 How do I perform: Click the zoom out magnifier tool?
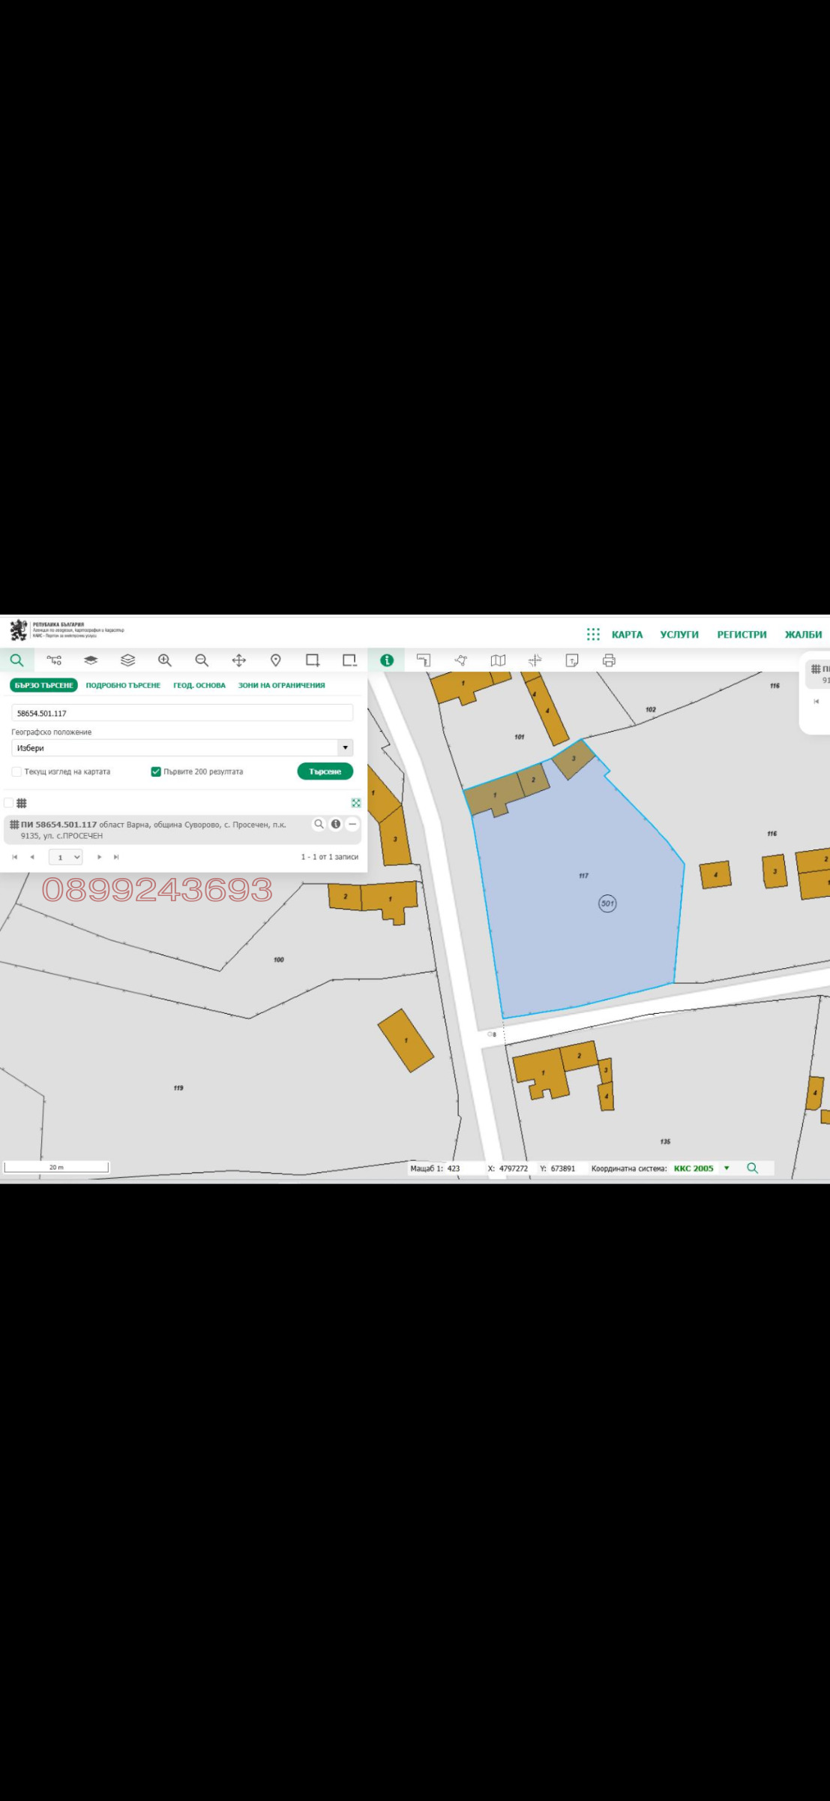click(x=202, y=660)
